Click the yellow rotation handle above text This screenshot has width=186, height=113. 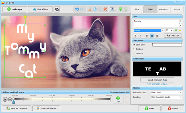[25, 17]
